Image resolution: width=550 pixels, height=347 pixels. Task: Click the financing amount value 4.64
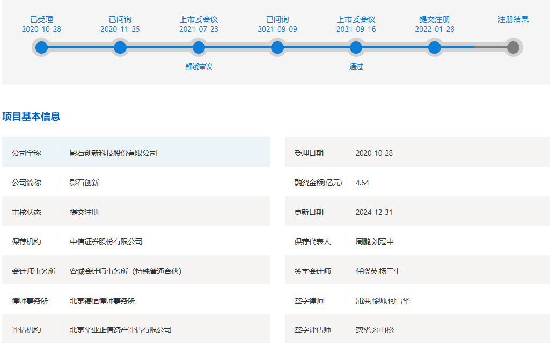tap(362, 183)
